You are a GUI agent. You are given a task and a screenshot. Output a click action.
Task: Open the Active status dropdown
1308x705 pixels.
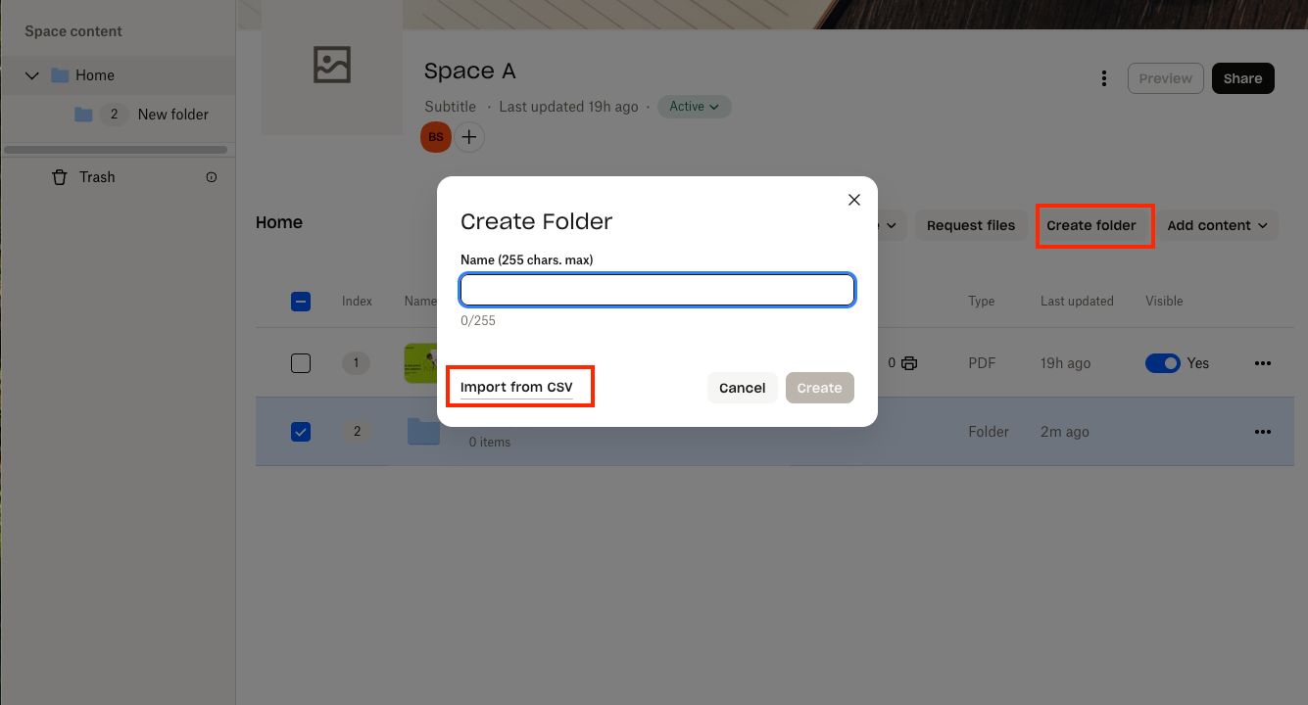click(x=694, y=107)
